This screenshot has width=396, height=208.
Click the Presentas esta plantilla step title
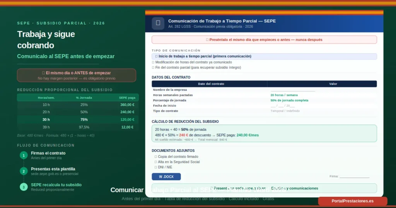(x=53, y=169)
